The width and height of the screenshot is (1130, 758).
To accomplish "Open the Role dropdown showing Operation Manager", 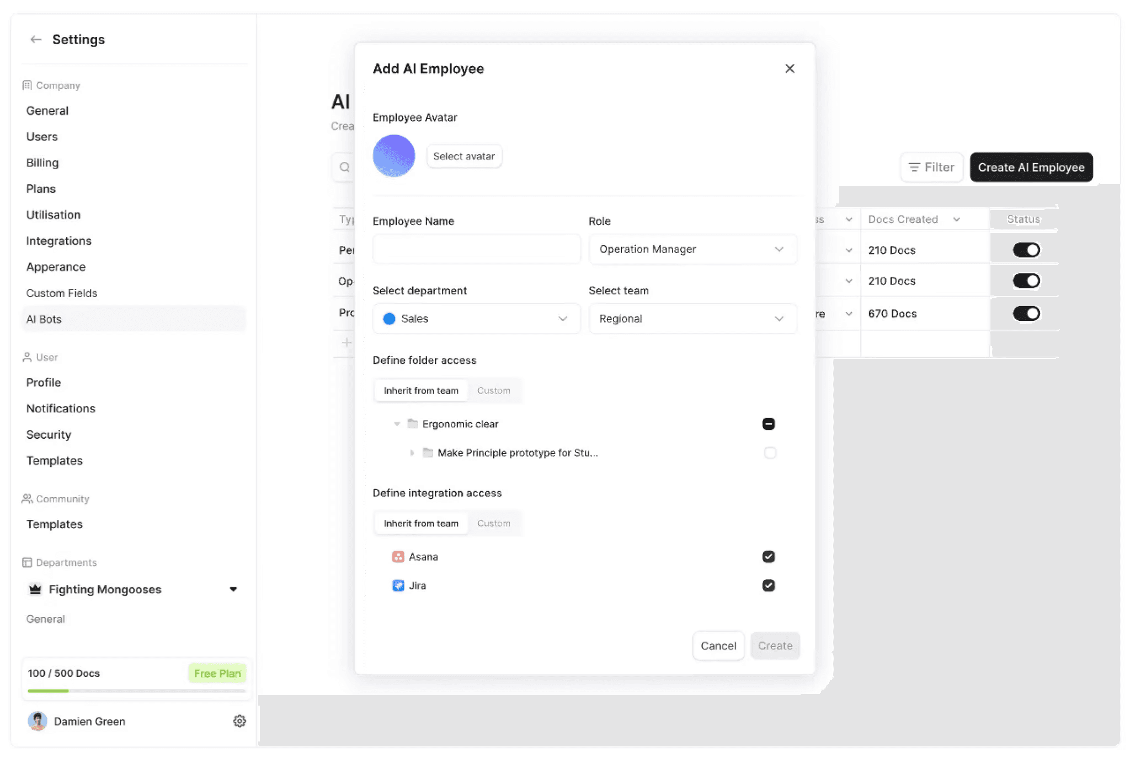I will [x=692, y=249].
